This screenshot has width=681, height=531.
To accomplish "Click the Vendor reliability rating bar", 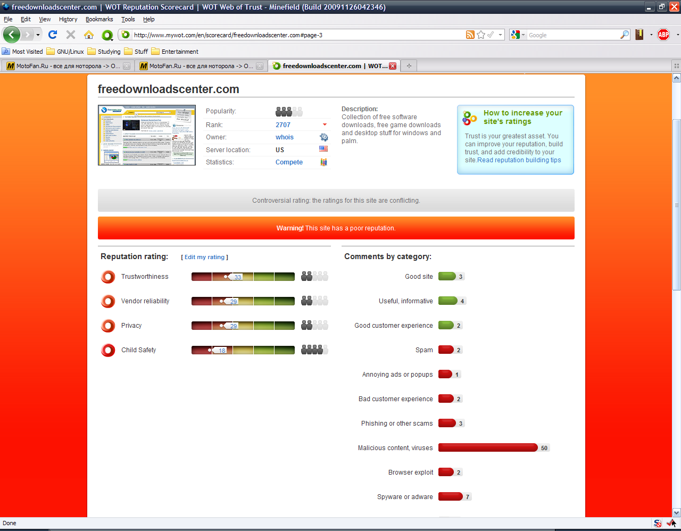I will (243, 301).
